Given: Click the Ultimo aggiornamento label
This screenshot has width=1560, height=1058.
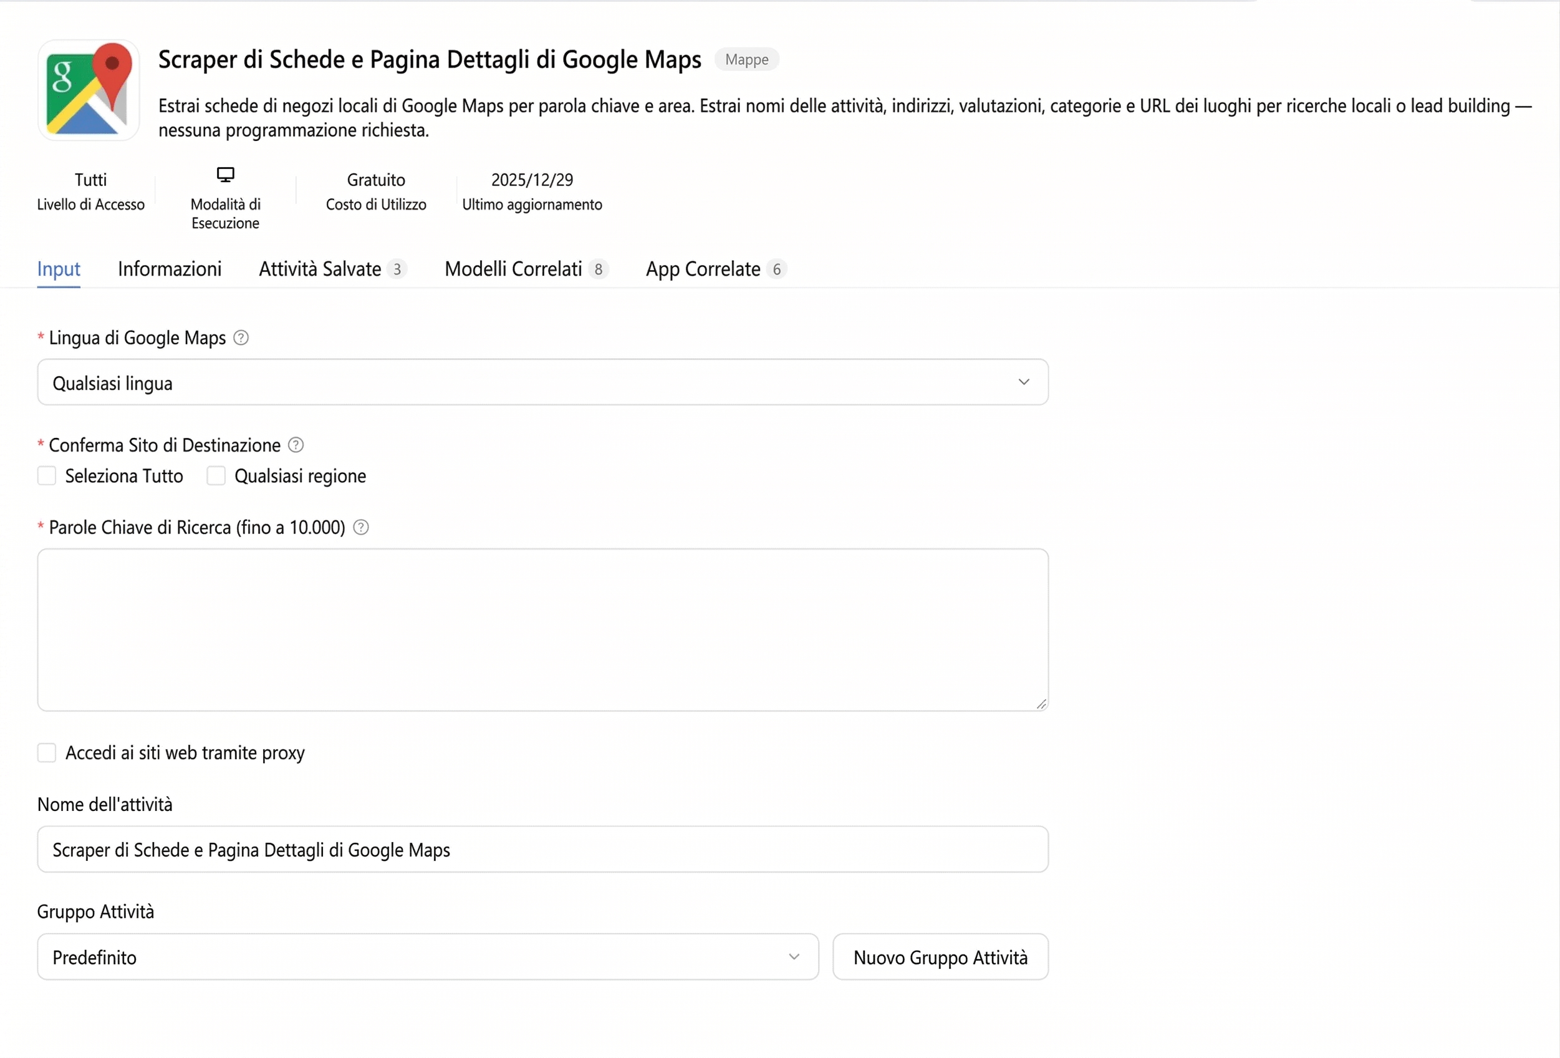Looking at the screenshot, I should click(x=532, y=204).
